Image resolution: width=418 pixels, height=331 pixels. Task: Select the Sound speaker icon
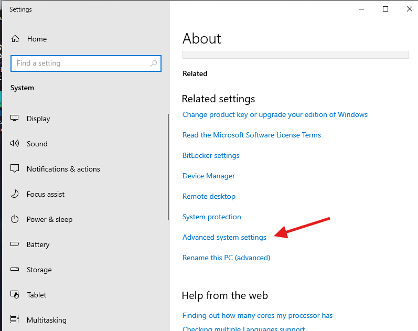15,144
